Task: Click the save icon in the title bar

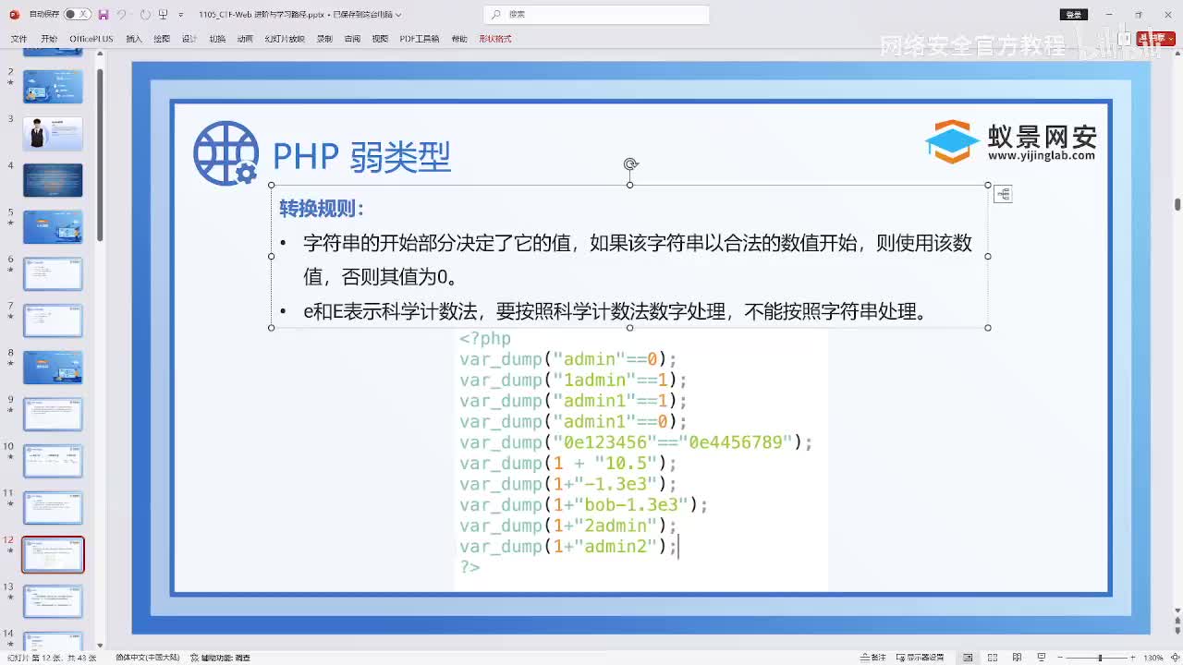Action: click(103, 15)
